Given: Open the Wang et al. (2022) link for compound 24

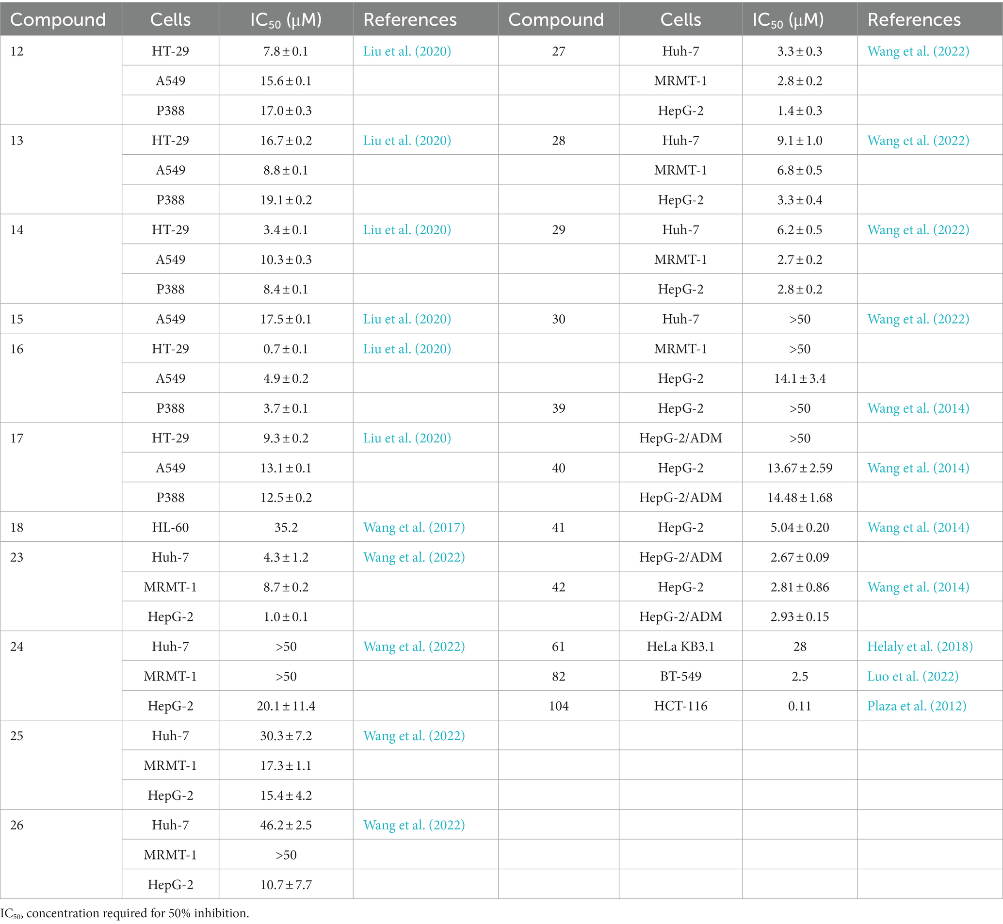Looking at the screenshot, I should tap(414, 647).
